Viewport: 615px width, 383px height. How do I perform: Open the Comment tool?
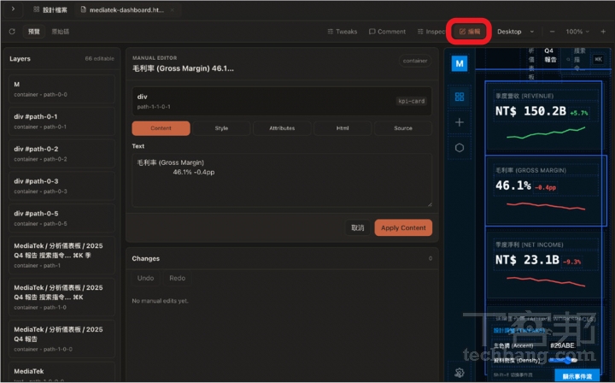click(387, 32)
